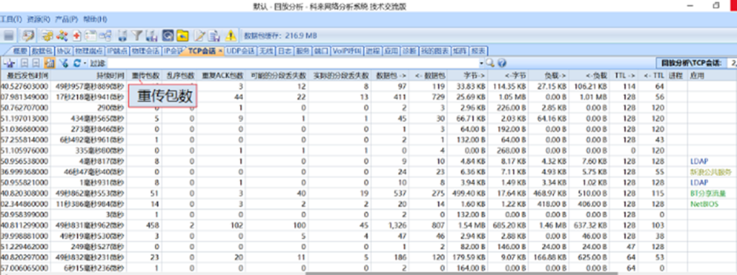
Task: Click the 499.40 KB bytes cell
Action: 470,193
